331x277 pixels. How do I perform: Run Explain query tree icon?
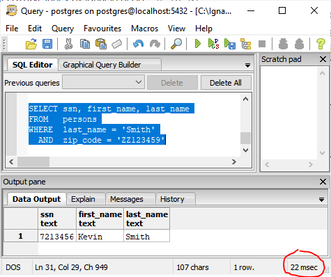[246, 44]
